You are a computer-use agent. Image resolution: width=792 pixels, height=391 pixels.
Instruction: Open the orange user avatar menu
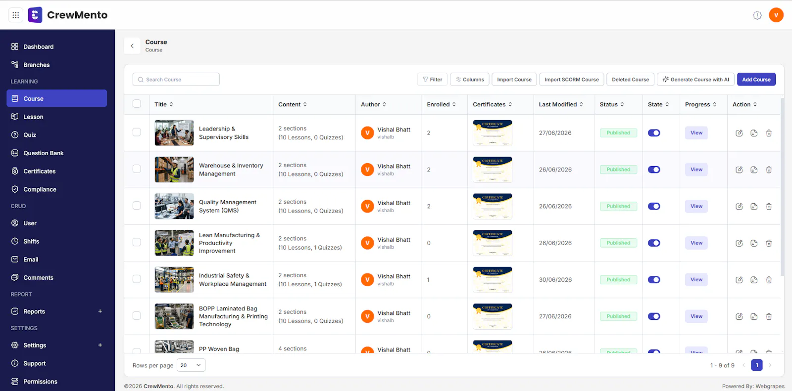(776, 15)
